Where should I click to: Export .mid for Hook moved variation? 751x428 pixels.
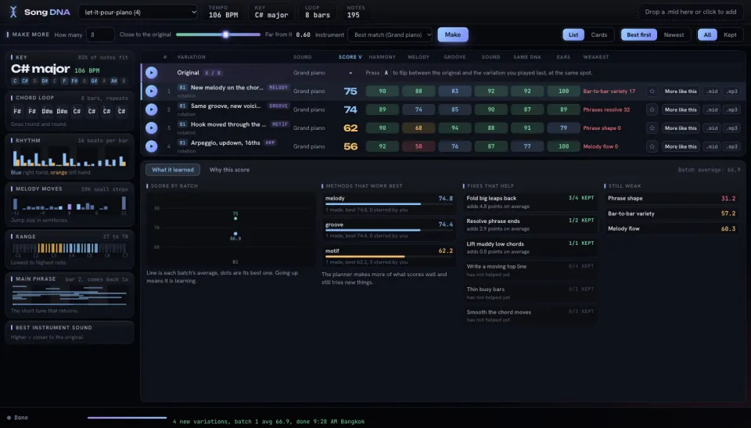click(712, 128)
